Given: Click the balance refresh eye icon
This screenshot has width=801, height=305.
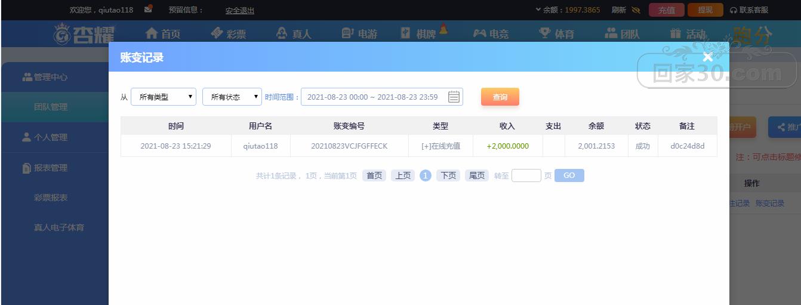Looking at the screenshot, I should click(636, 10).
